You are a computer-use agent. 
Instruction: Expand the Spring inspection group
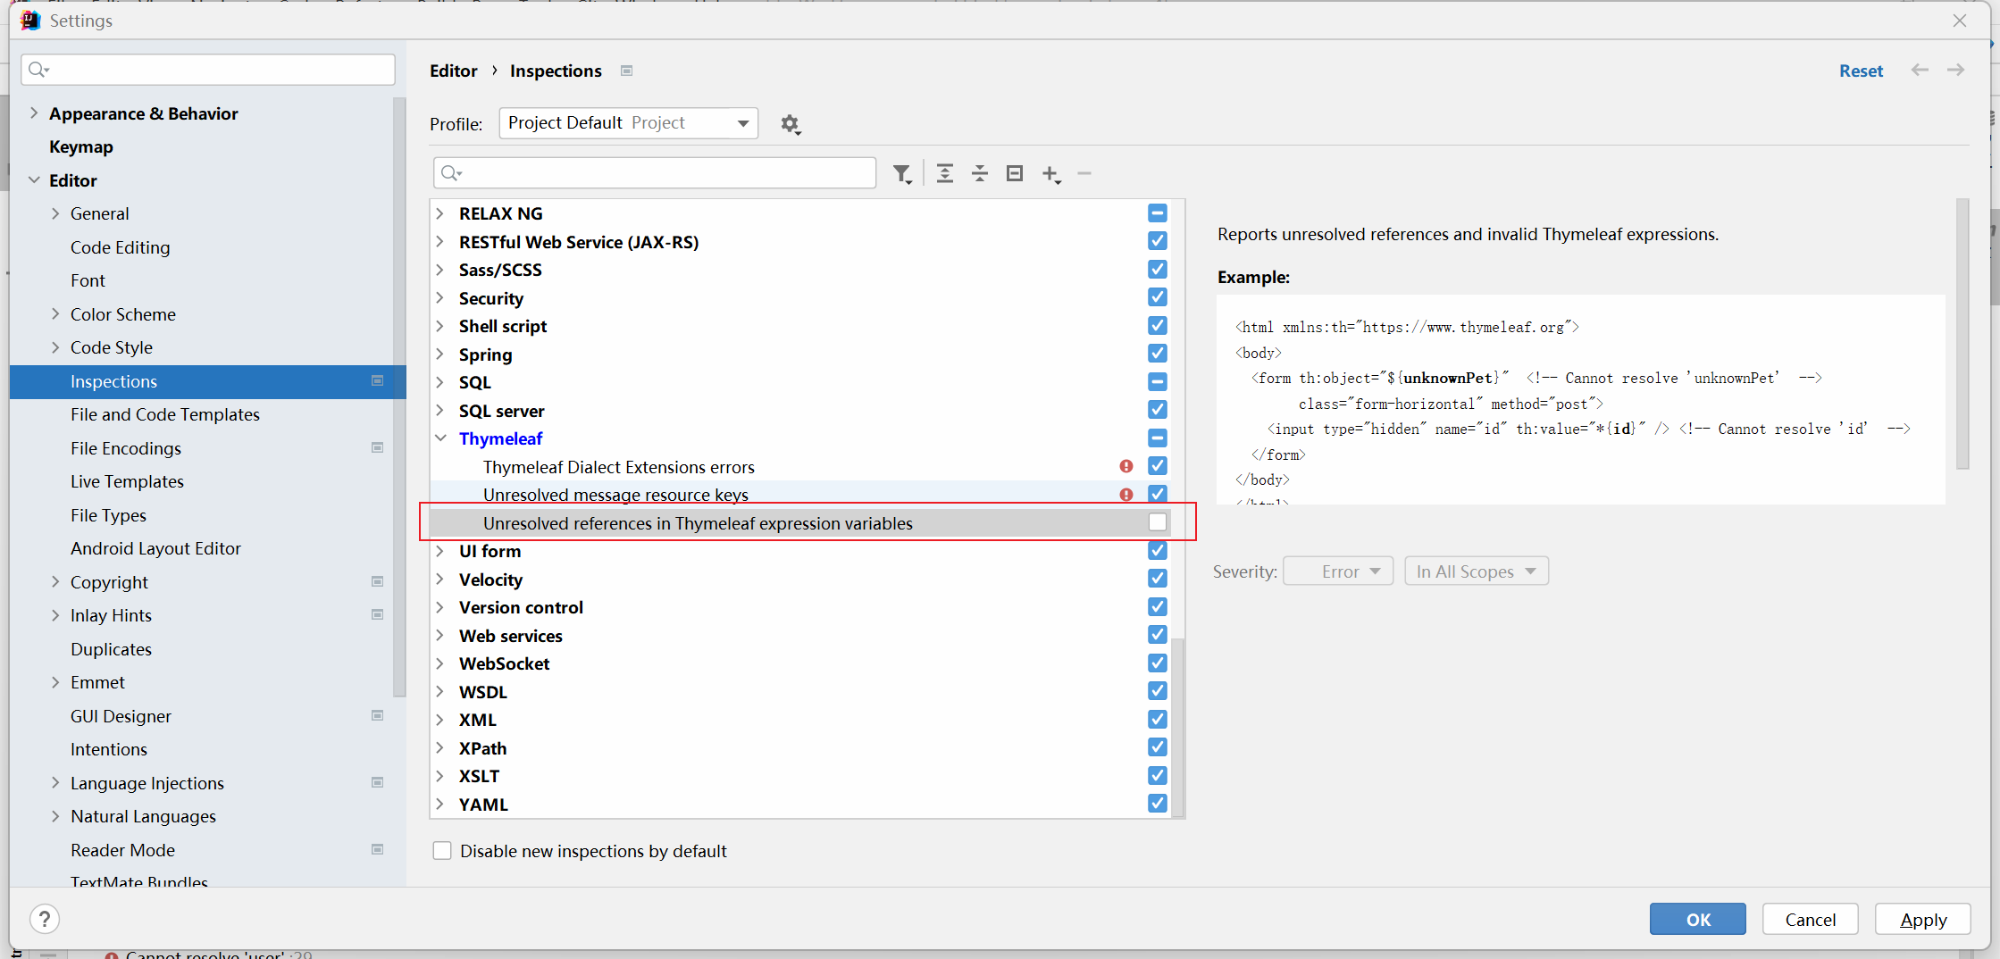click(x=440, y=354)
